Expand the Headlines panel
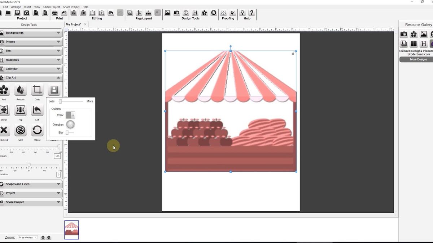Image resolution: width=433 pixels, height=243 pixels. [x=31, y=60]
